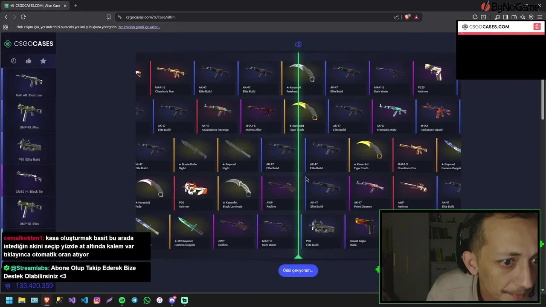Open the Leo AI sparkle icon
546x307 pixels.
pyautogui.click(x=523, y=17)
